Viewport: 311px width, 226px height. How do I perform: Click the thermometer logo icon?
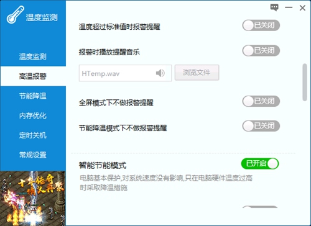[x=15, y=14]
